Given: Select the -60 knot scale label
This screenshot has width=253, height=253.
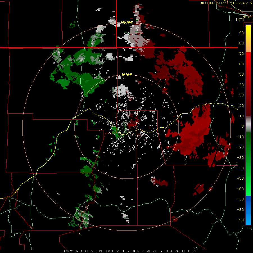Looking at the screenshot, I should click(x=240, y=189).
